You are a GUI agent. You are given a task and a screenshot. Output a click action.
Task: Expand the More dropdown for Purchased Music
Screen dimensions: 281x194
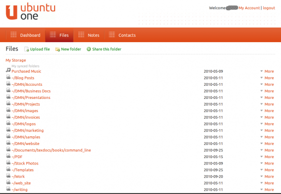[x=267, y=71]
